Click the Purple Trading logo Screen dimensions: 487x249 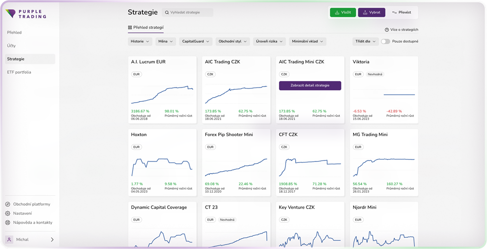click(26, 14)
